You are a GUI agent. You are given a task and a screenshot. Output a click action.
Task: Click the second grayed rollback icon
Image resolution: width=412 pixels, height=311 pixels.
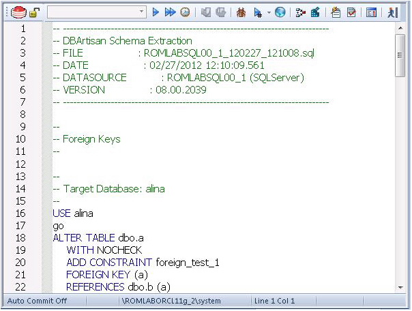tap(221, 12)
